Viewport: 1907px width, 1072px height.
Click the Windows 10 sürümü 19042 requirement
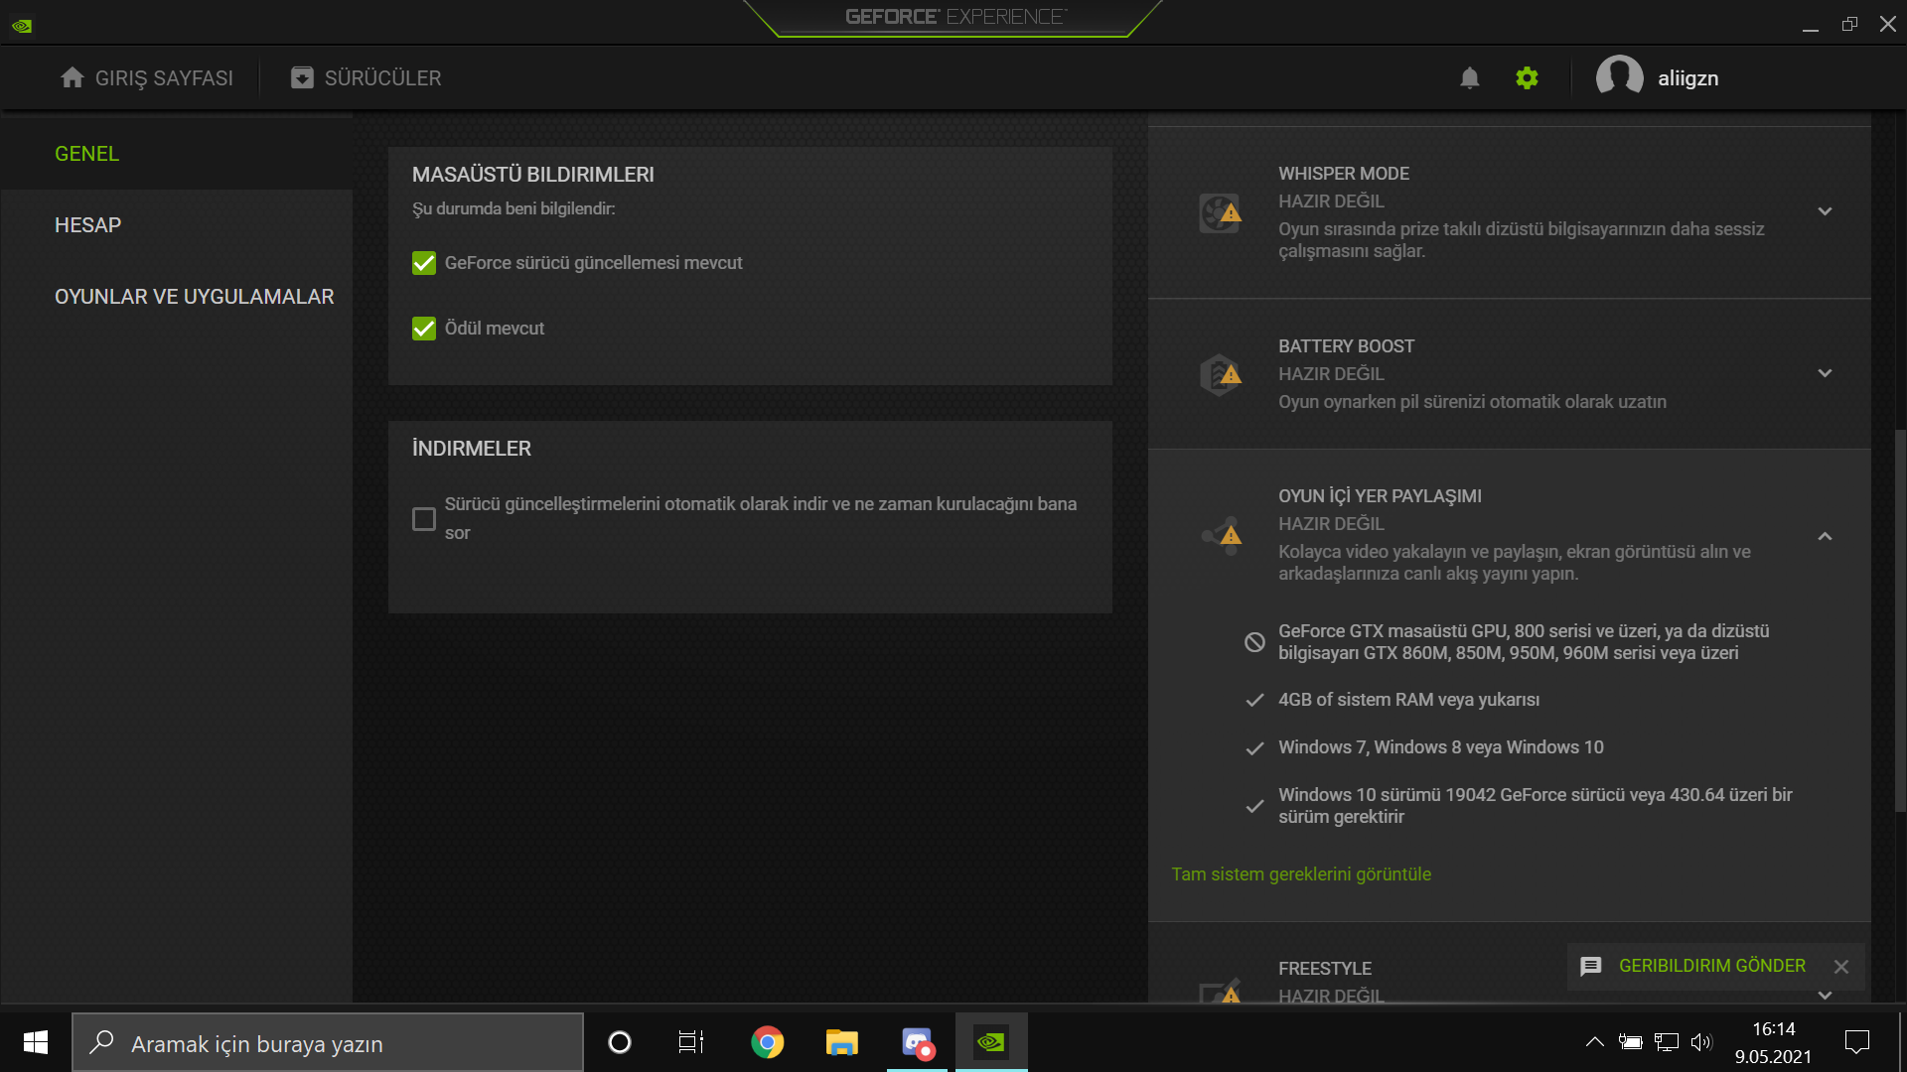(x=1536, y=806)
